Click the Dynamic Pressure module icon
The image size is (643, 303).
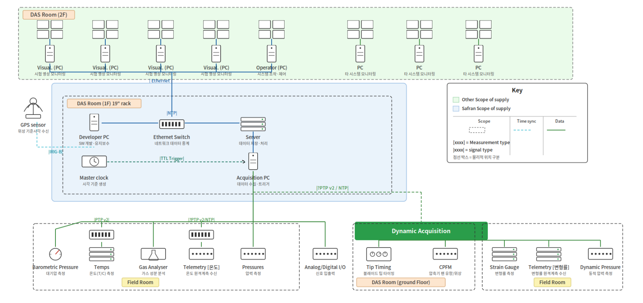pos(600,254)
